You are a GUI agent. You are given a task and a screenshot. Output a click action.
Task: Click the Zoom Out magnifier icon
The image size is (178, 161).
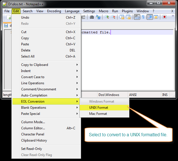[x=113, y=17]
